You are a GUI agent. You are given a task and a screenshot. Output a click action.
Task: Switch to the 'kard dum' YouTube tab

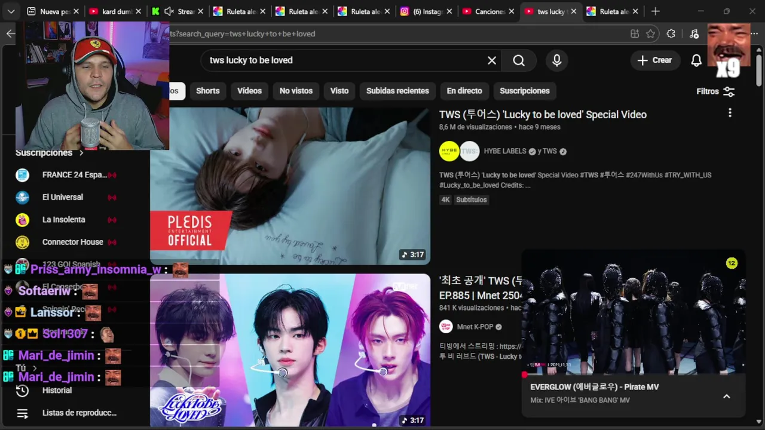(x=115, y=11)
